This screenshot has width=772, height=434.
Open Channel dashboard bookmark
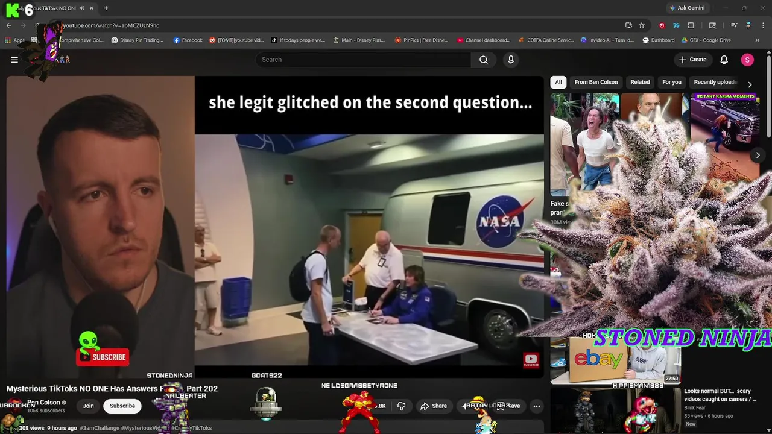(484, 40)
